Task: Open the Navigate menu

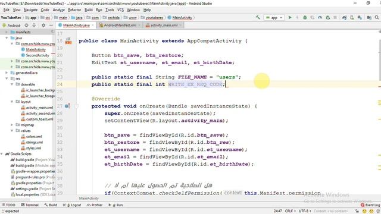Action: point(30,10)
